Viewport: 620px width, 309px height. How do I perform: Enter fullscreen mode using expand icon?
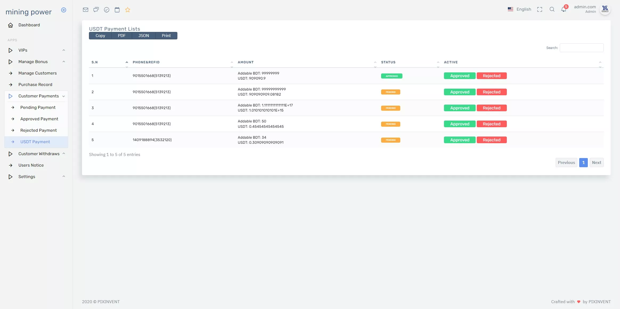[x=540, y=10]
